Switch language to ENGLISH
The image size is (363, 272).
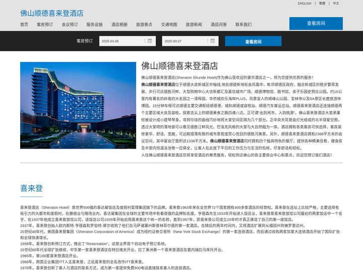click(305, 4)
